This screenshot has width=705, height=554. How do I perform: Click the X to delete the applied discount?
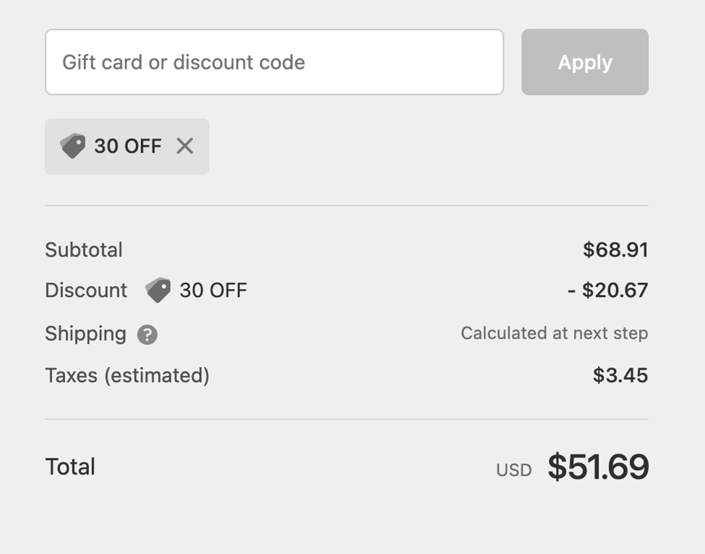(185, 146)
